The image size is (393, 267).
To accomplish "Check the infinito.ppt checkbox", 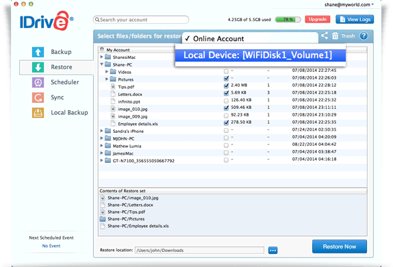I will 226,101.
